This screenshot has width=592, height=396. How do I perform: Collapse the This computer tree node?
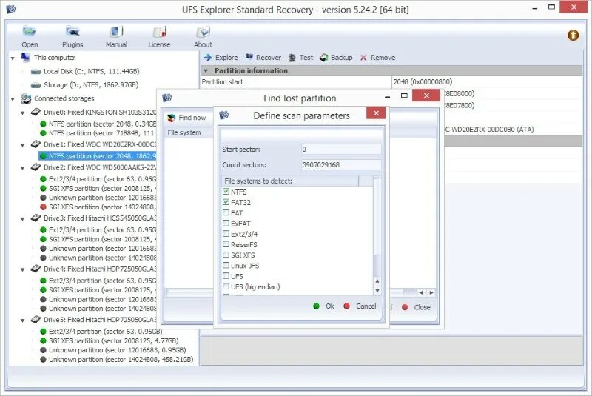(x=13, y=58)
